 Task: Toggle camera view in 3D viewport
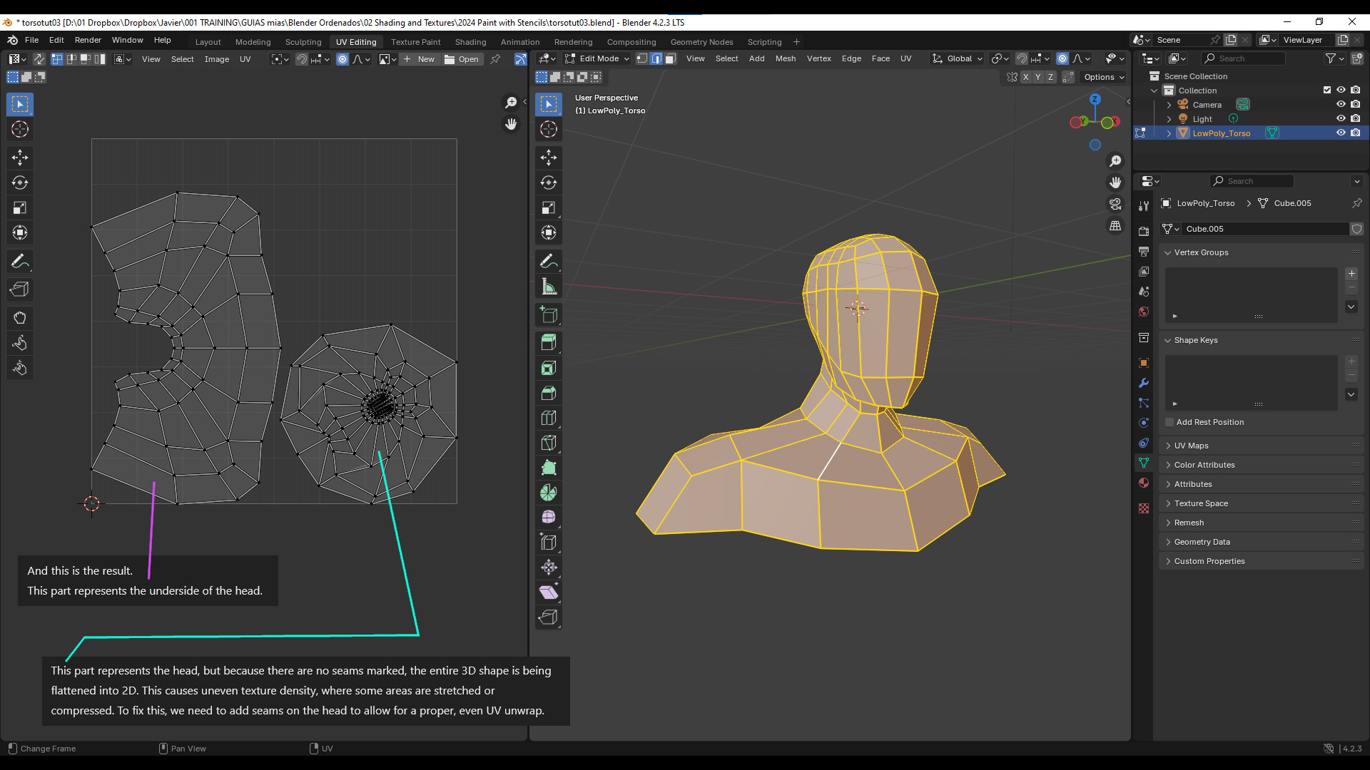pos(1115,205)
